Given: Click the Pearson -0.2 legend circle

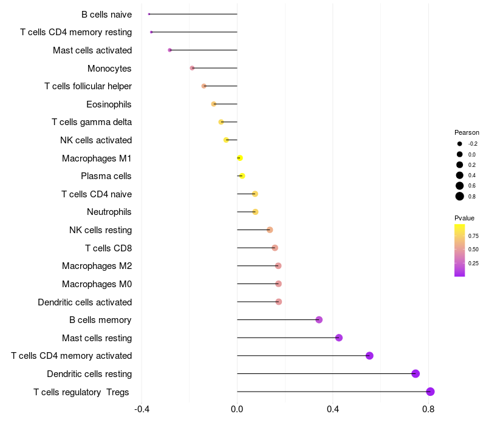Looking at the screenshot, I should pos(460,144).
